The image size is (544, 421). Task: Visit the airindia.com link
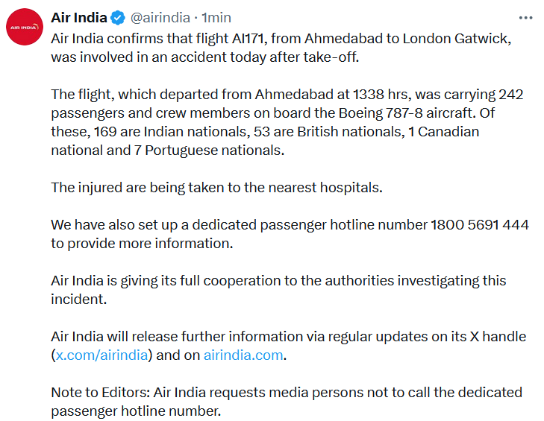point(243,355)
